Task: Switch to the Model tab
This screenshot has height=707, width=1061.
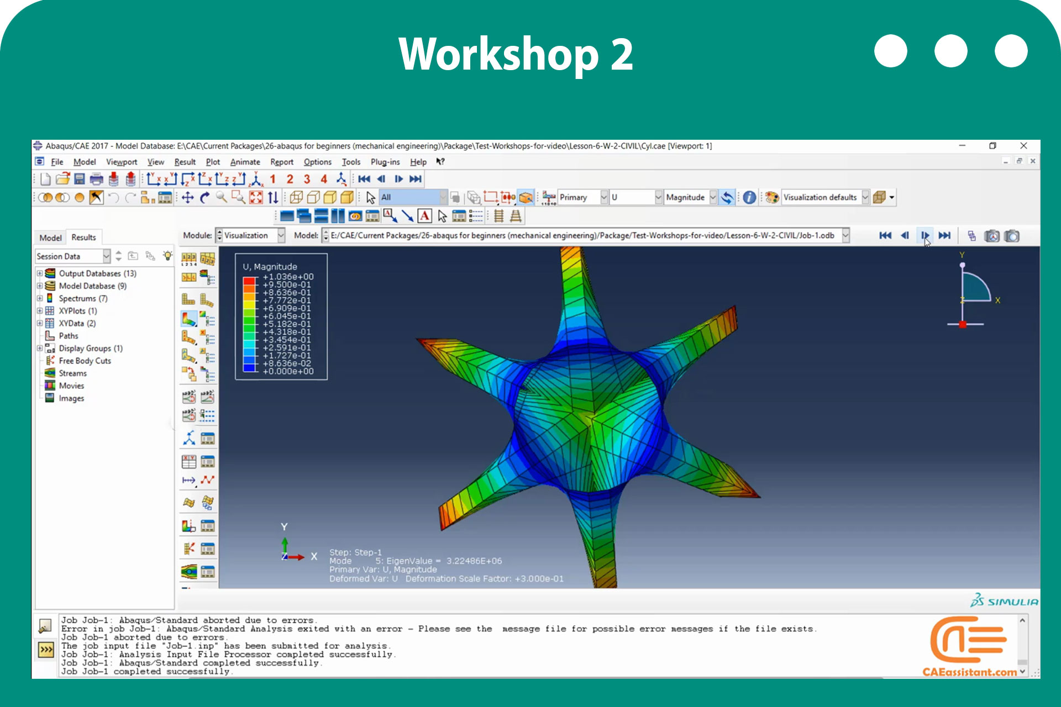Action: (x=50, y=238)
